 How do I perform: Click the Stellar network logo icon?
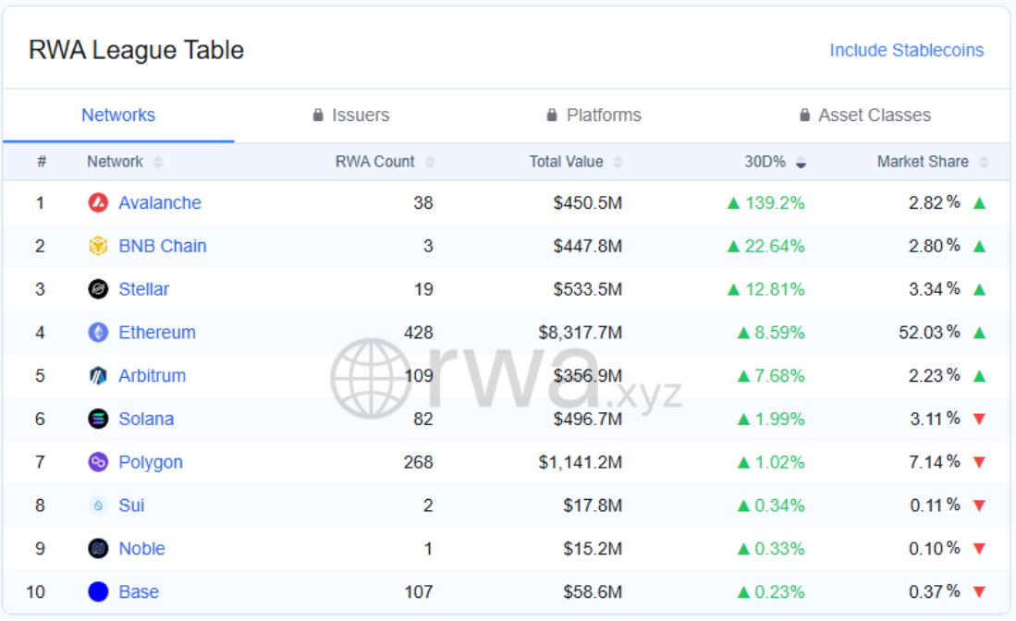(98, 289)
